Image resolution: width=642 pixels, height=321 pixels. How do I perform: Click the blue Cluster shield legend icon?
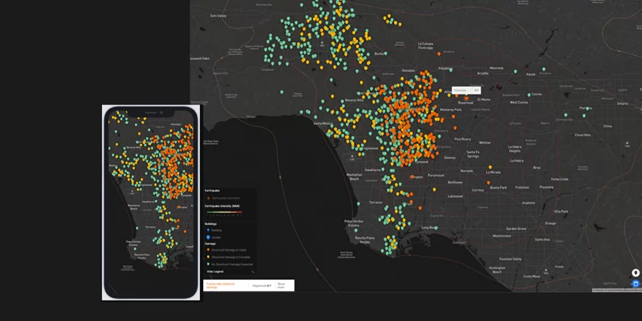(x=208, y=237)
